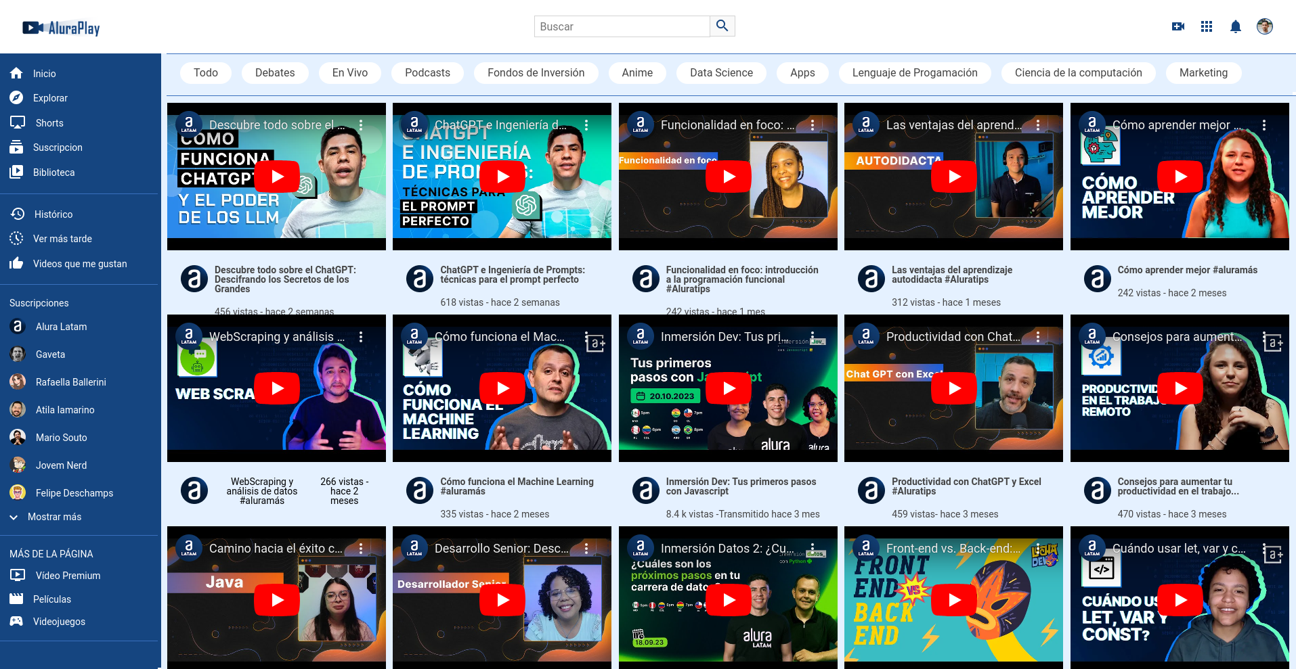The image size is (1296, 669).
Task: Click the search magnifier icon
Action: (722, 26)
